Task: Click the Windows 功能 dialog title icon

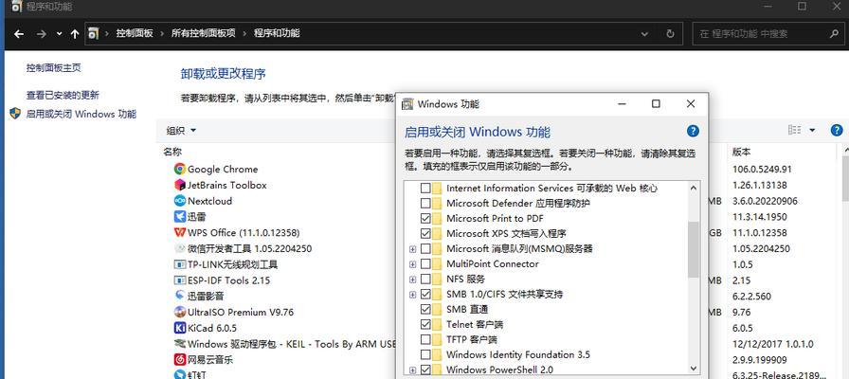Action: point(407,104)
